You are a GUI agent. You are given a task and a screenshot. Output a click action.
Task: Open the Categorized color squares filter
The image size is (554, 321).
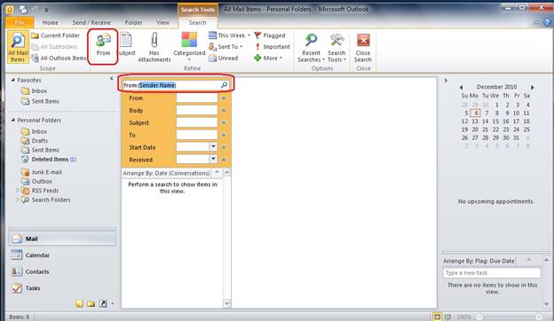click(x=189, y=40)
